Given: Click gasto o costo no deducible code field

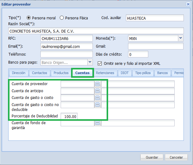Looking at the screenshot, I should [78, 105].
